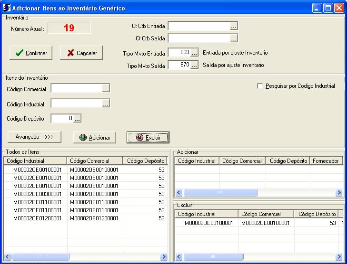Open lookup for Ct Ctb Entrada

233,26
